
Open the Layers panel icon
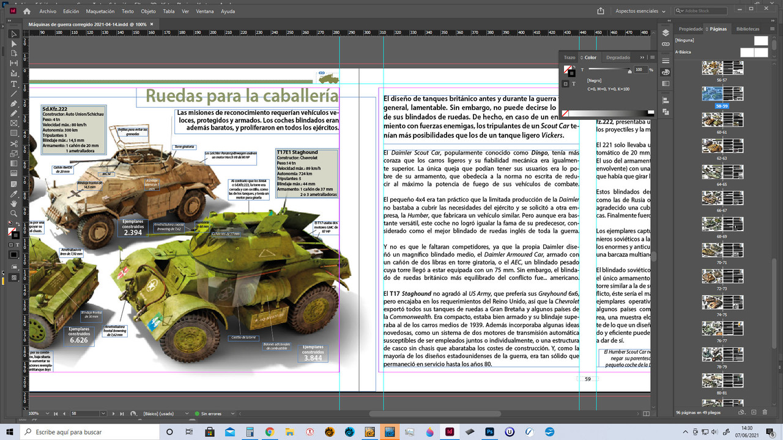[x=666, y=33]
